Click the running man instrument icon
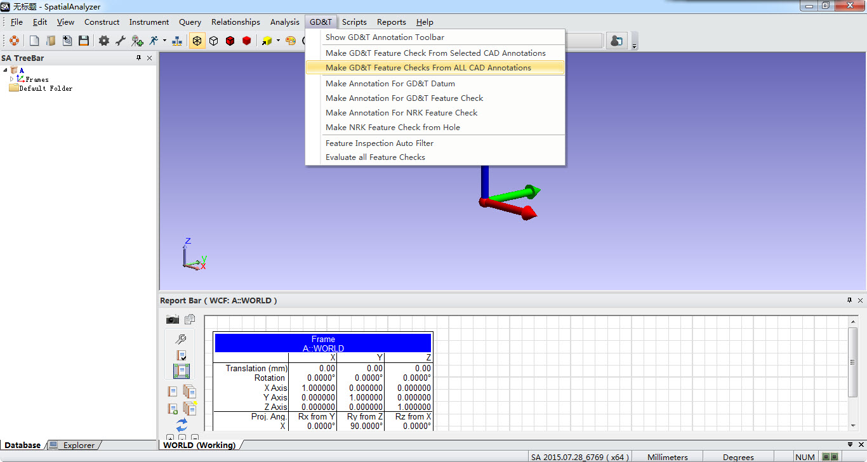This screenshot has width=867, height=462. click(x=154, y=41)
